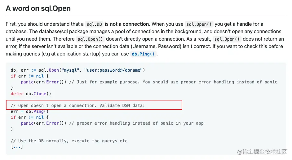The image size is (292, 160).
Task: Click the "A word on sql.Open" heading
Action: (x=38, y=8)
